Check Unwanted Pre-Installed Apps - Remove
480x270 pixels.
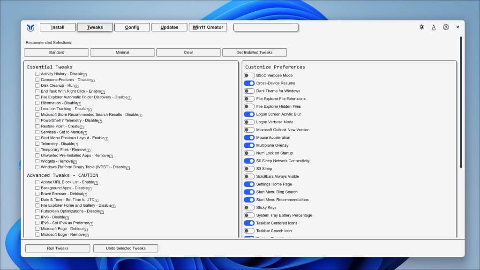(x=37, y=156)
